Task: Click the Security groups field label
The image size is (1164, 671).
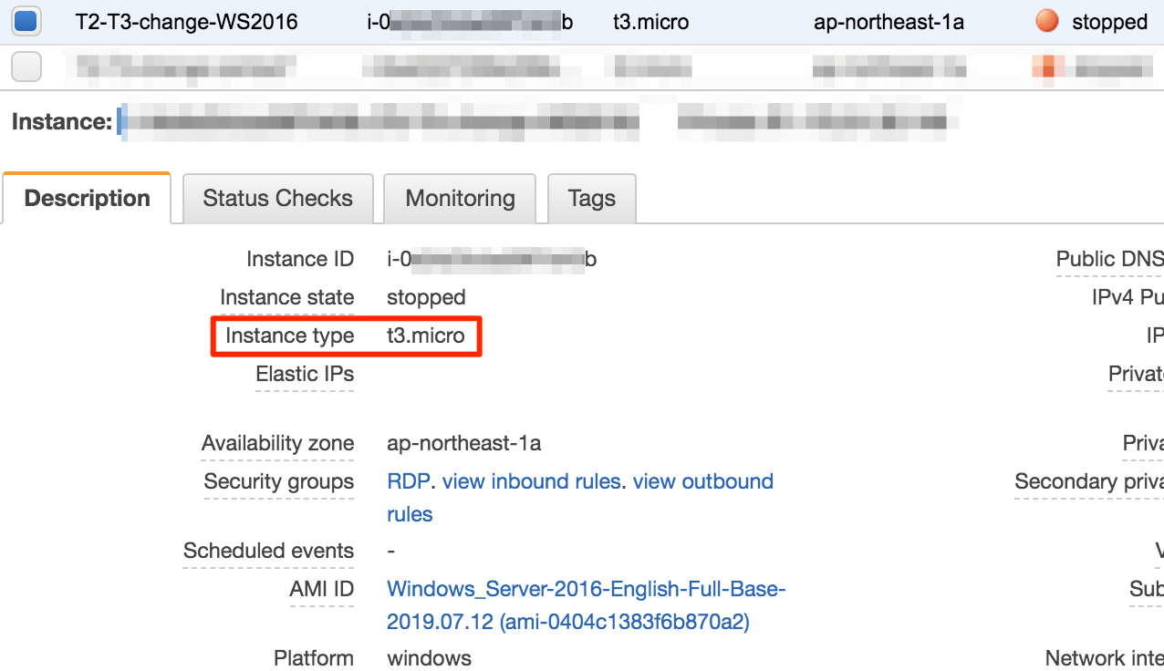Action: 278,481
